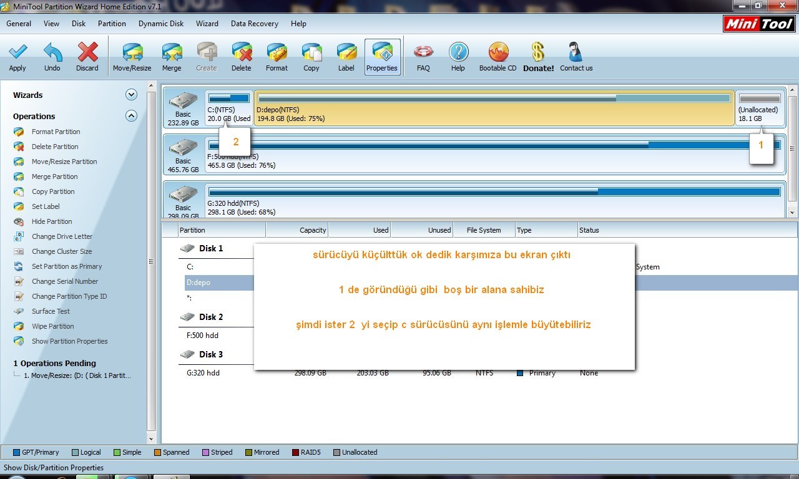The width and height of the screenshot is (799, 479).
Task: Select the D:depo row in partition list
Action: coord(491,283)
